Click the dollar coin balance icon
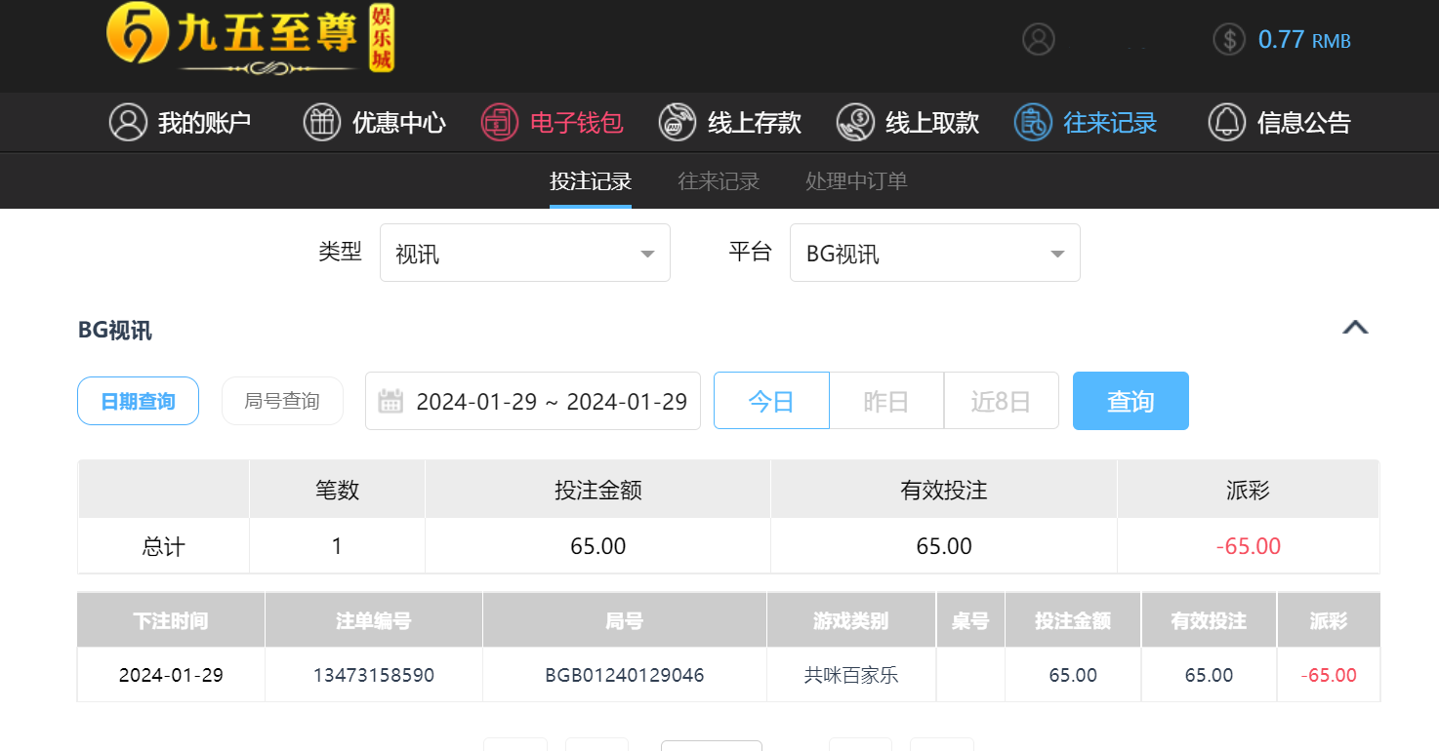The image size is (1439, 751). (1229, 39)
